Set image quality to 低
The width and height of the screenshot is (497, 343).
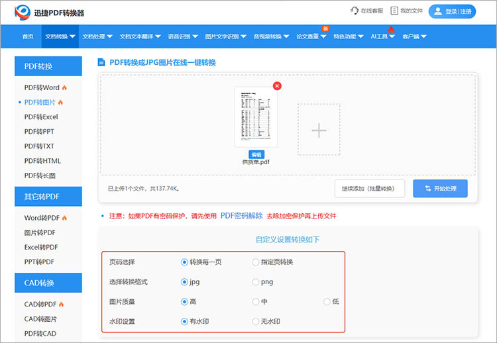(x=327, y=301)
